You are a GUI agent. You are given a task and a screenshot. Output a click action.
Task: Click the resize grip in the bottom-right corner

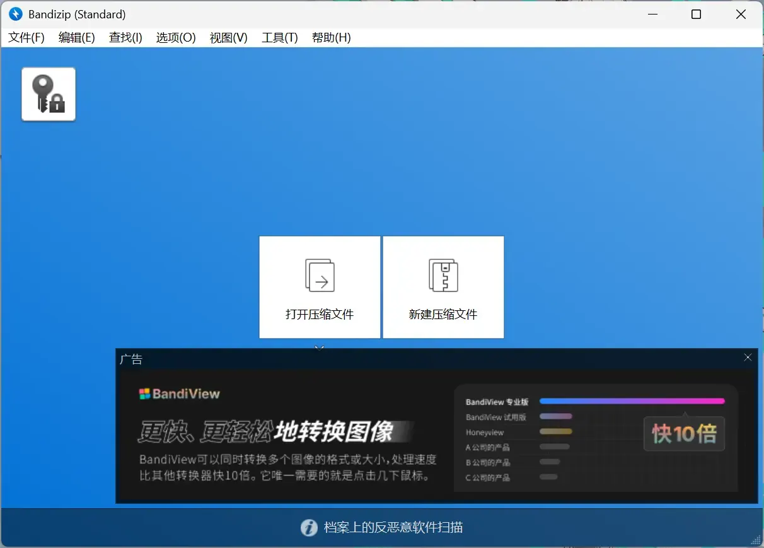[x=756, y=540]
